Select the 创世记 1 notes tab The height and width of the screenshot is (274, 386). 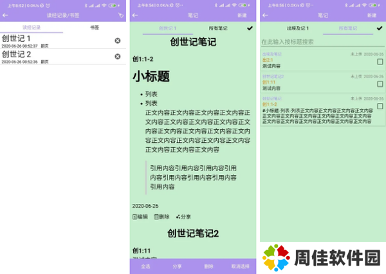168,28
